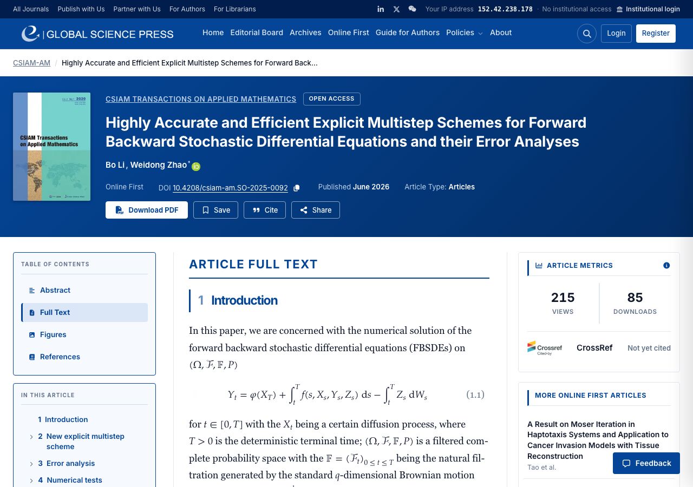Open the About menu item
693x487 pixels.
point(501,32)
